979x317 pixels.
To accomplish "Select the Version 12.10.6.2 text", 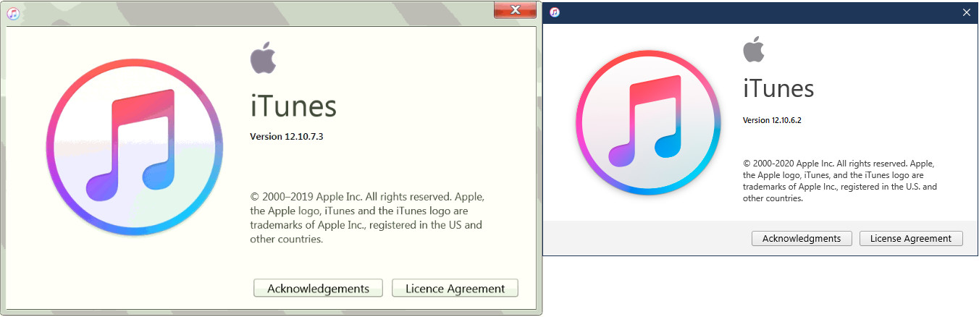I will coord(771,120).
